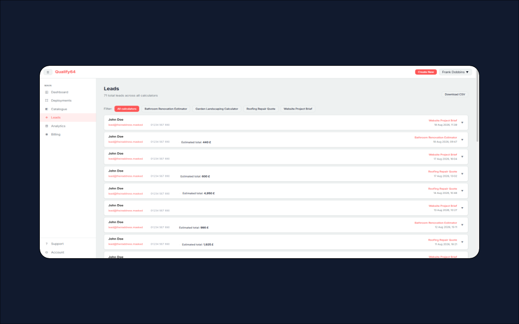The image size is (519, 324).
Task: Filter by the Roofing Repair Quote chip
Action: pos(261,109)
